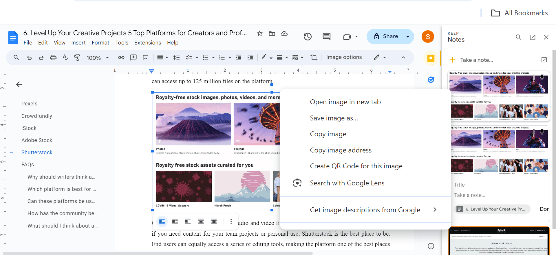
Task: Open the comments panel icon
Action: tap(327, 36)
